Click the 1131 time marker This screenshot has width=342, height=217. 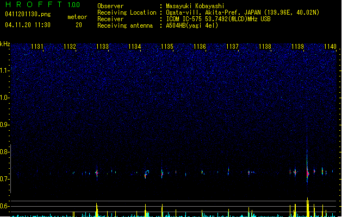click(x=37, y=47)
